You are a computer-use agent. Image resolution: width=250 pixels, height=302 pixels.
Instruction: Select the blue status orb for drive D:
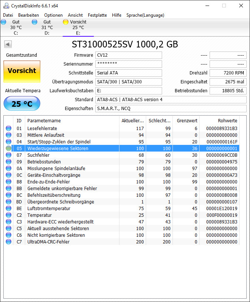tap(34, 22)
